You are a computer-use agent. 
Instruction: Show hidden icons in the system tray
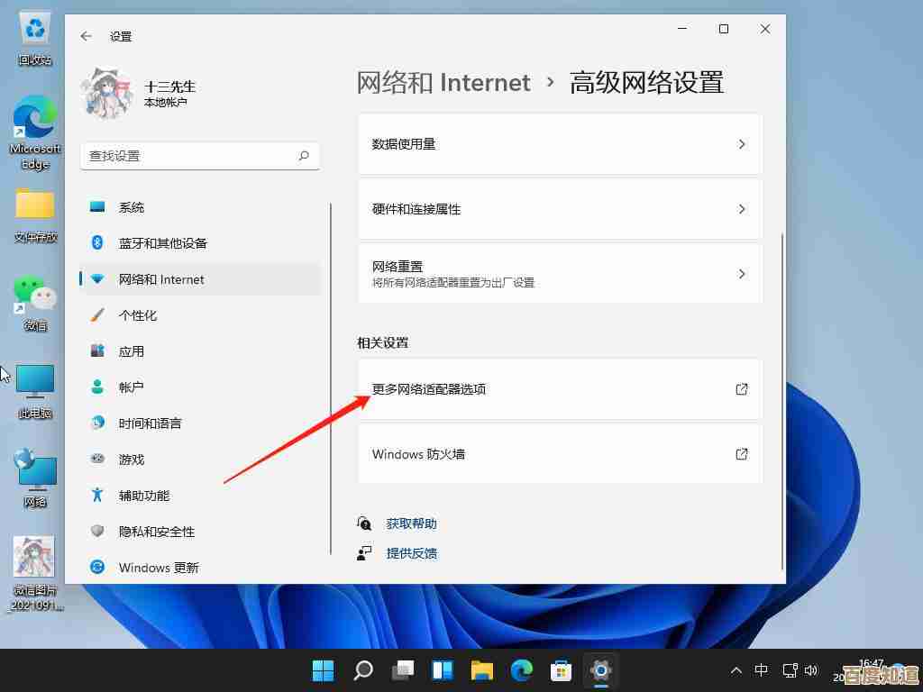(736, 670)
